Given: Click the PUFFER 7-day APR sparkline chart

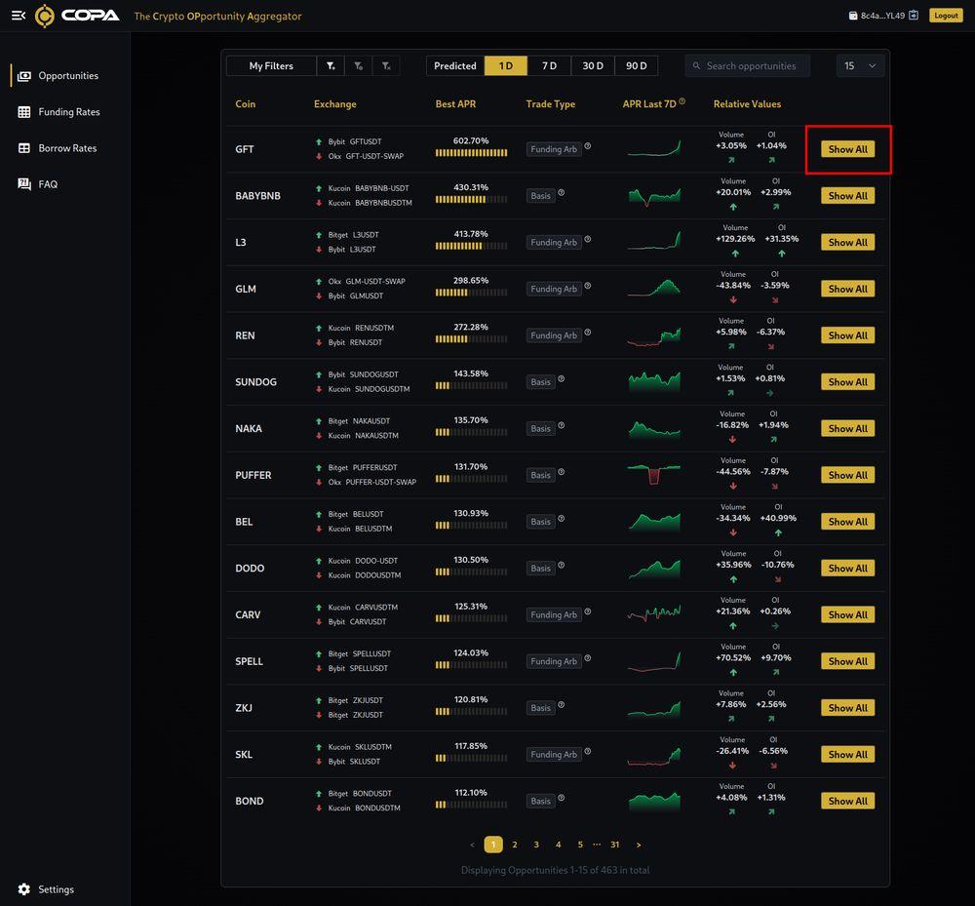Looking at the screenshot, I should (653, 474).
